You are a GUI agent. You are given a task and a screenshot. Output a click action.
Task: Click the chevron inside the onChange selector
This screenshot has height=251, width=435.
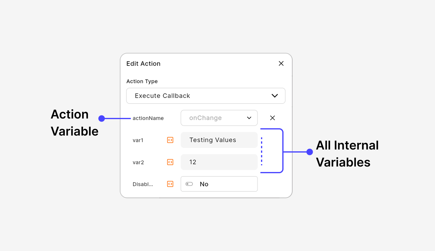(x=249, y=118)
